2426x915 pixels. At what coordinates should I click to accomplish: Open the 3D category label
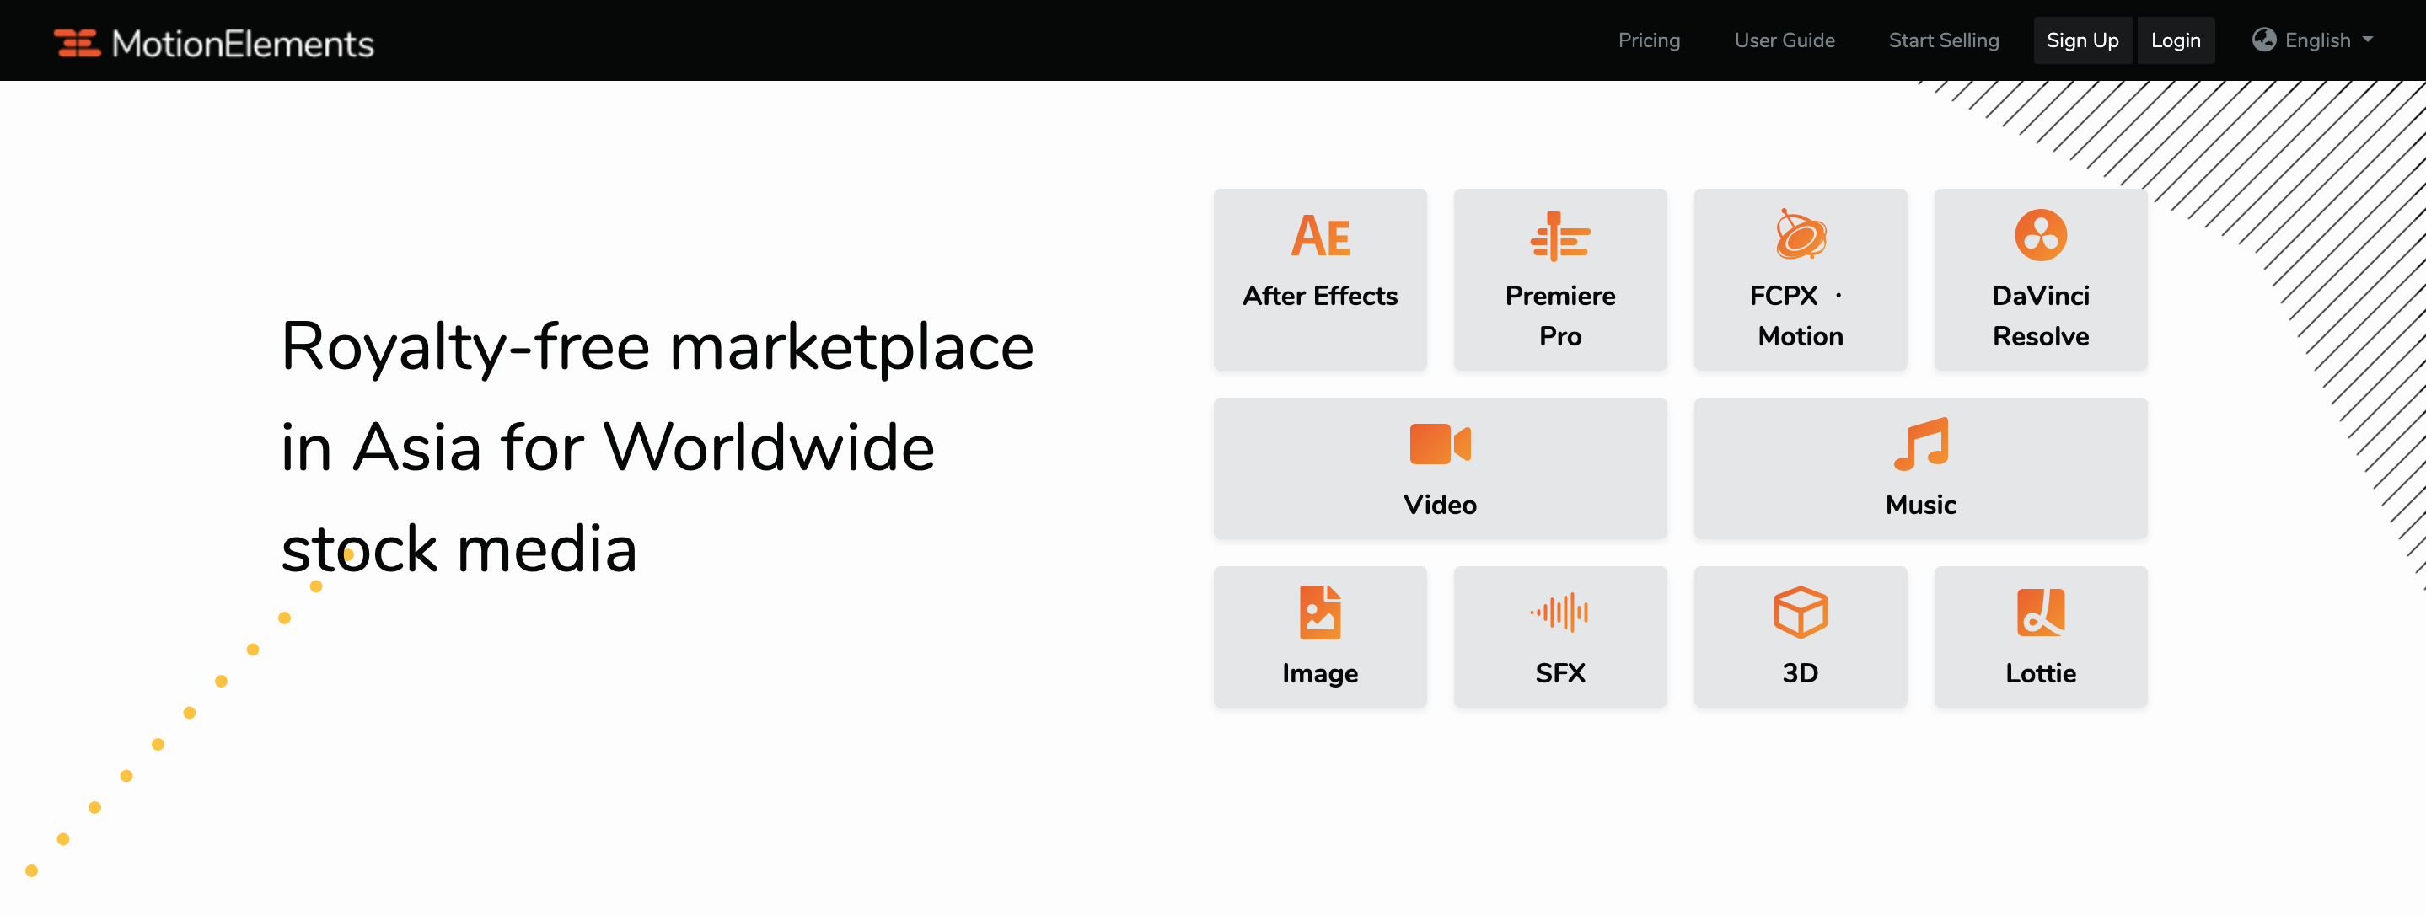pyautogui.click(x=1800, y=673)
